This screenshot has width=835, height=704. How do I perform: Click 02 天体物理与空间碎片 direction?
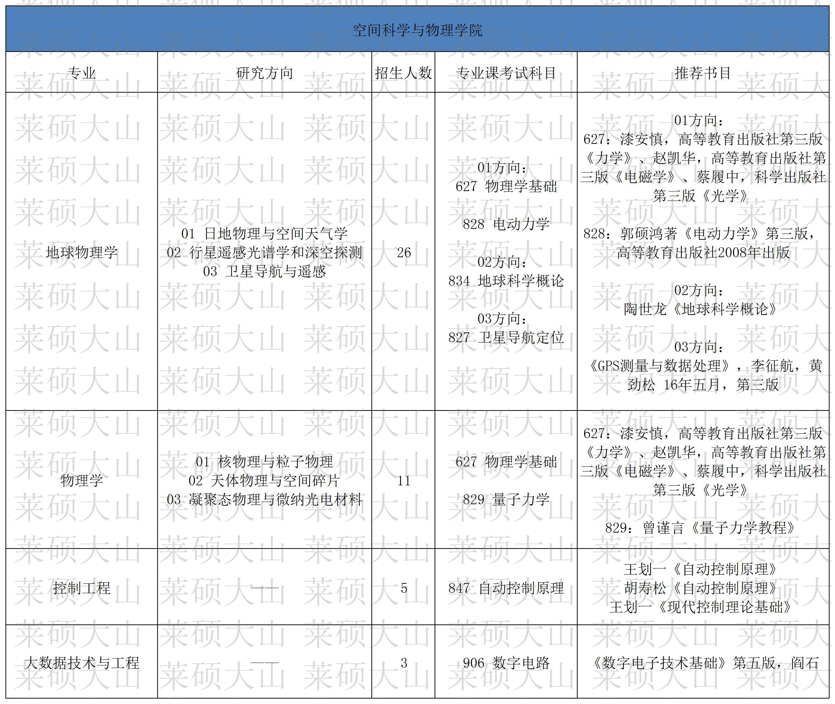pos(264,481)
